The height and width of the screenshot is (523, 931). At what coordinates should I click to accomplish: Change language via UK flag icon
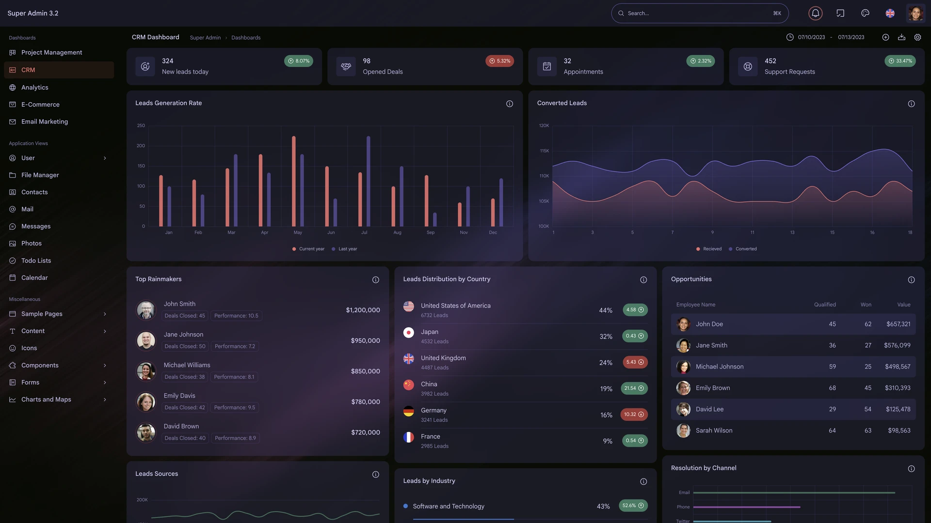(x=890, y=13)
